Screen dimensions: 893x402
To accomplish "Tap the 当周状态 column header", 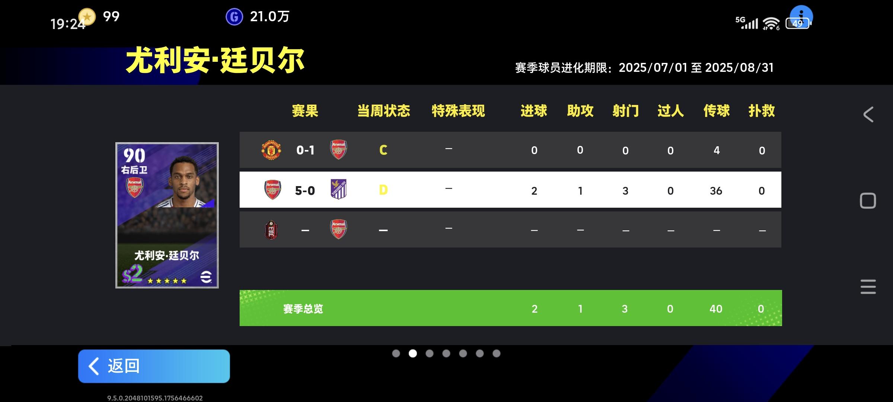I will tap(384, 111).
